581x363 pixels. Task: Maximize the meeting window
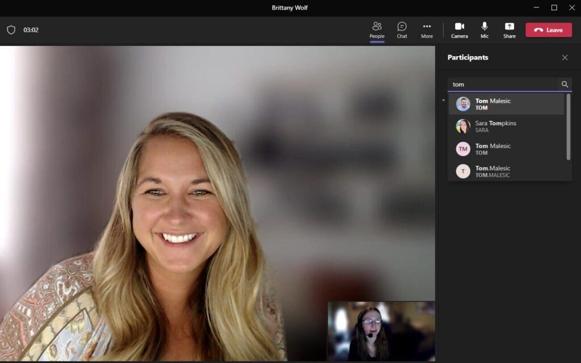pos(554,7)
